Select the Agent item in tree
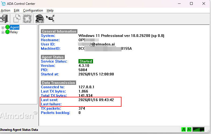The image size is (211, 134). pos(15,27)
